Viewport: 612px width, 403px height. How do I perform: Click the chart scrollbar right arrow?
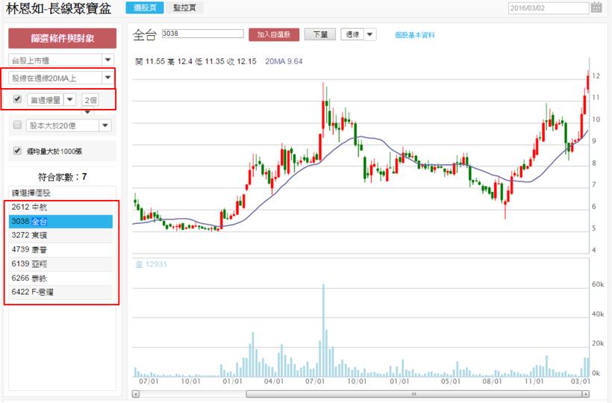point(585,394)
